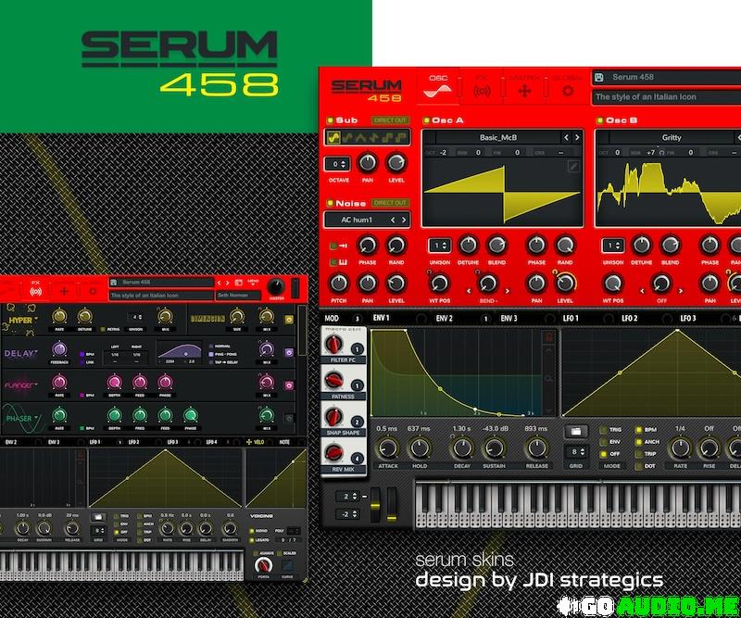Click the portamento CURVE icon in FX window

[x=286, y=565]
